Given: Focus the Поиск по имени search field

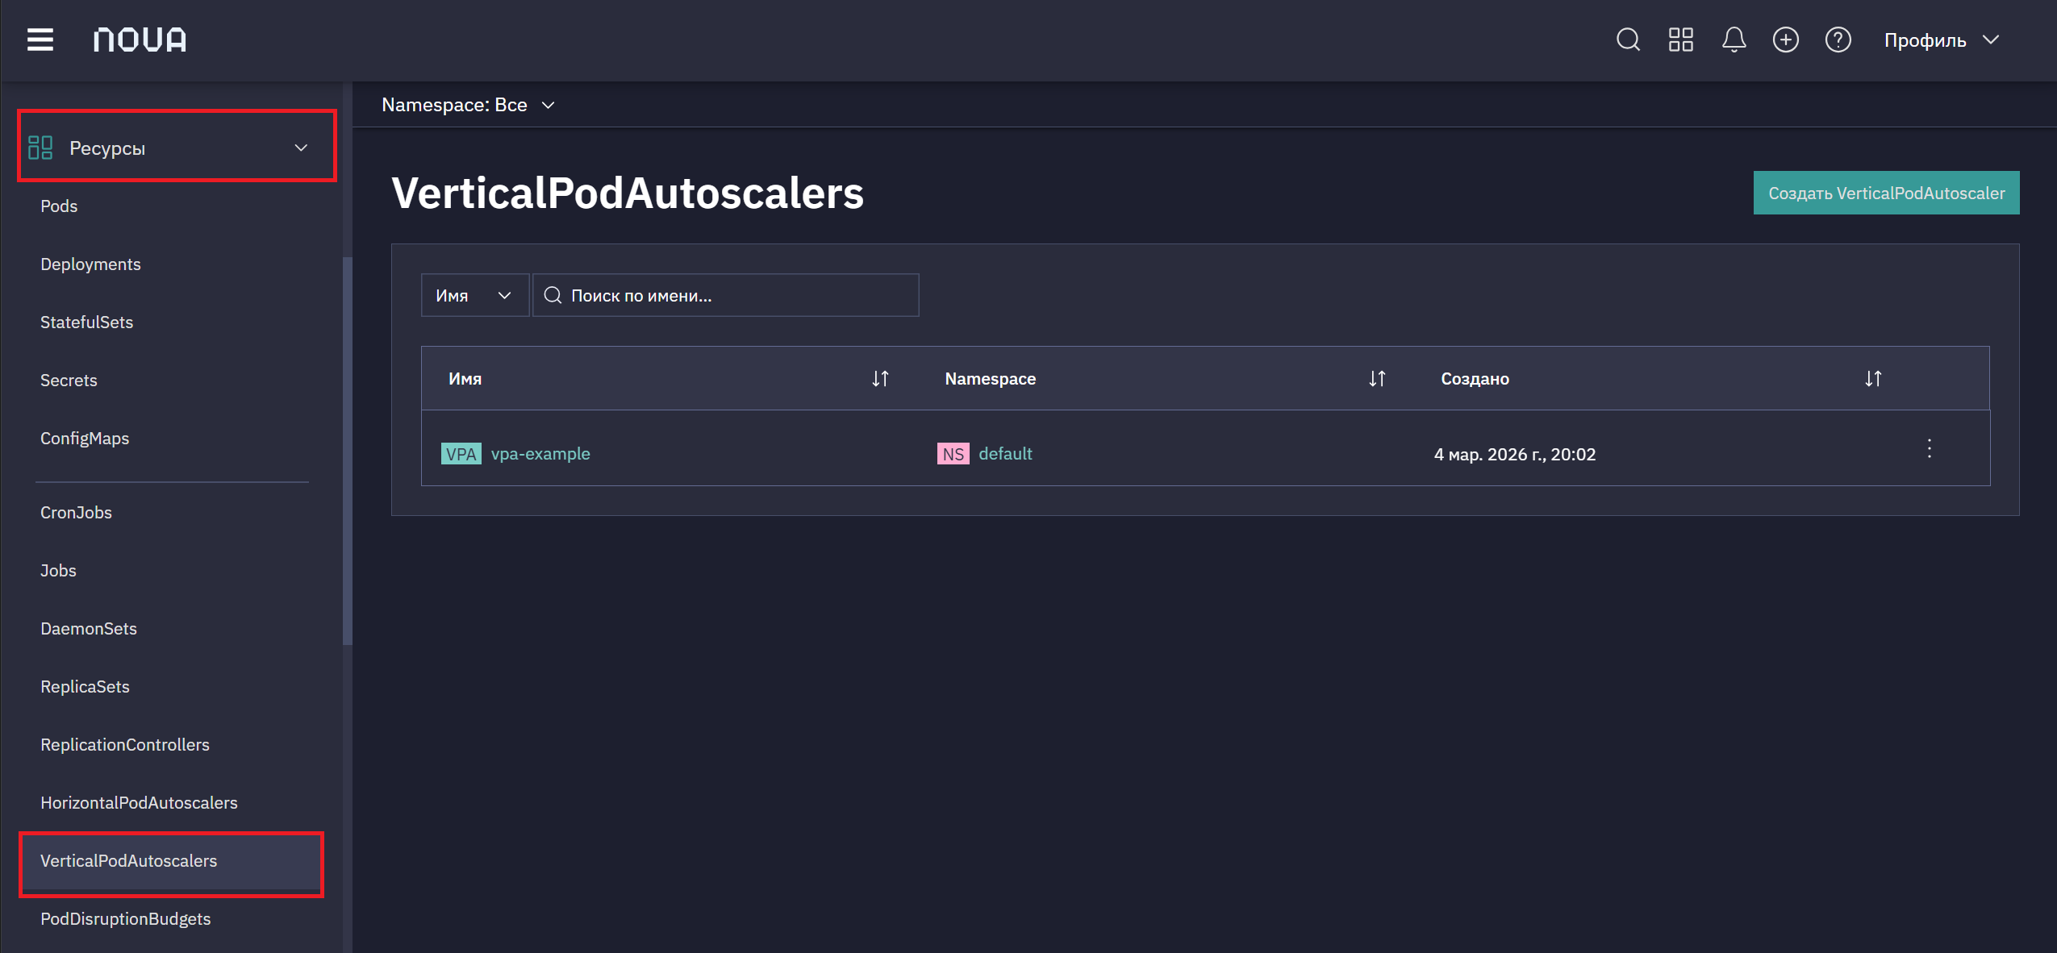Looking at the screenshot, I should tap(725, 295).
